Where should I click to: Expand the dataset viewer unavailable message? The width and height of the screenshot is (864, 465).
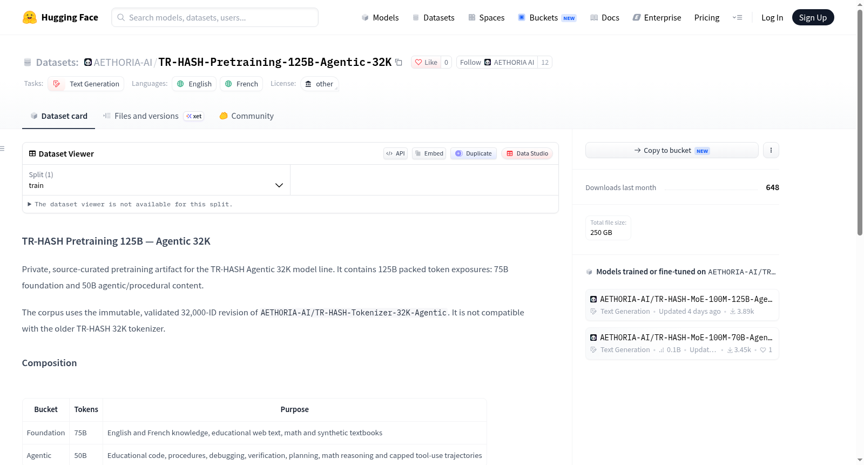pyautogui.click(x=130, y=204)
